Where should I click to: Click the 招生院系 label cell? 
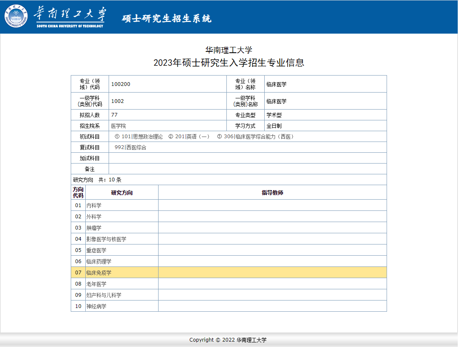click(x=90, y=126)
